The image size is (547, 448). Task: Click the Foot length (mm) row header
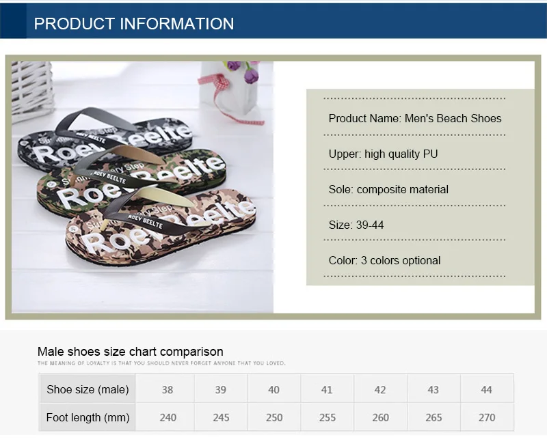(88, 417)
